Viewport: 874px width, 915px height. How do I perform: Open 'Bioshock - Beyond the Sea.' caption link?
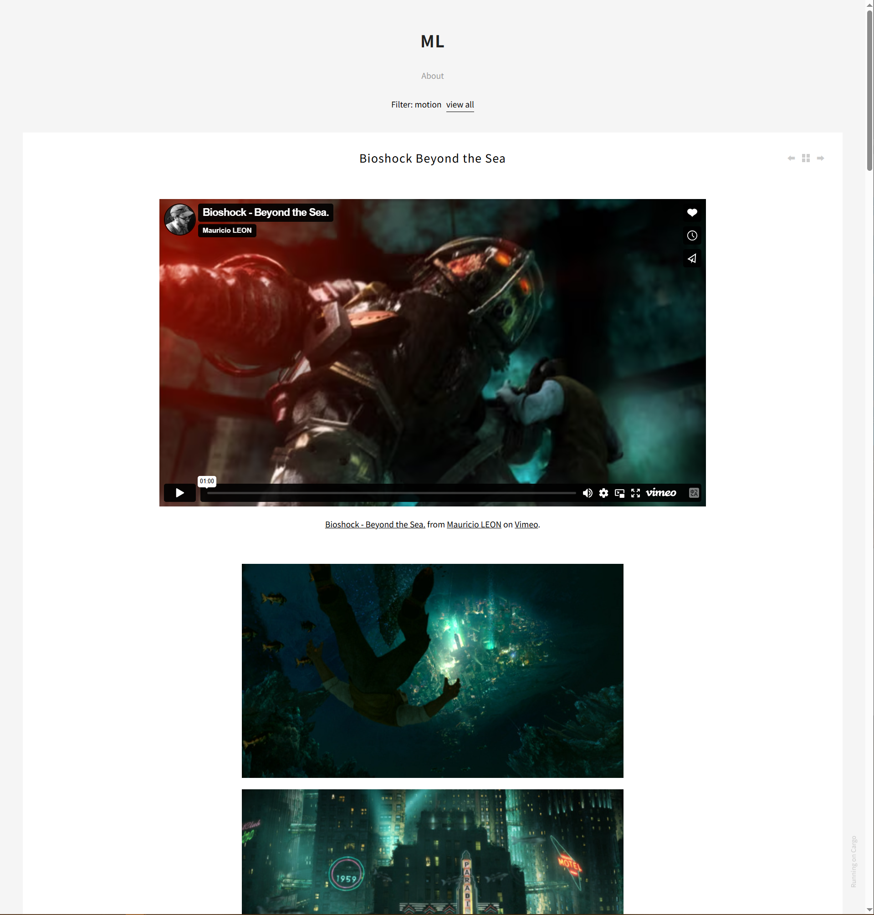pyautogui.click(x=375, y=524)
